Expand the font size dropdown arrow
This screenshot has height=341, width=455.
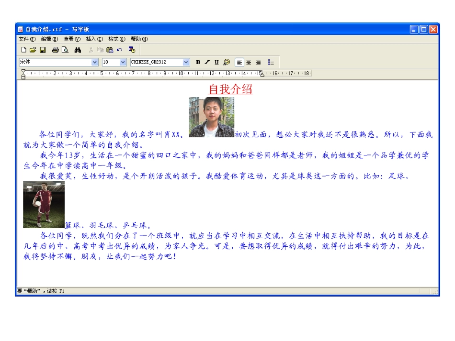pyautogui.click(x=123, y=62)
